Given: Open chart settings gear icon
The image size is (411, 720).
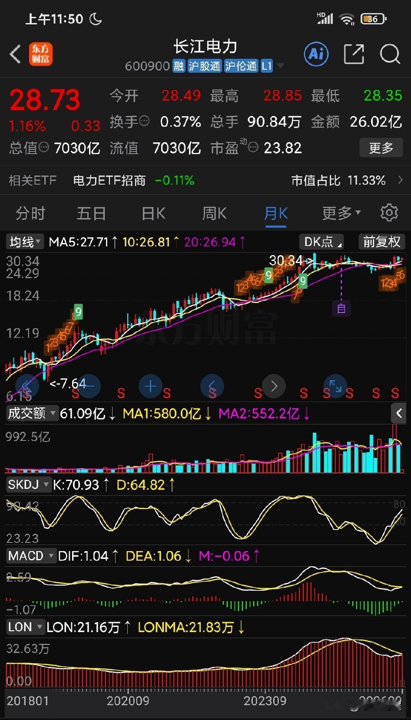Looking at the screenshot, I should click(x=389, y=213).
